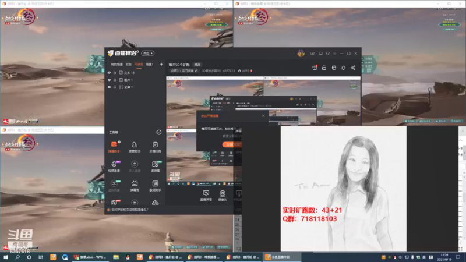Expand the 类型 selector beside the logo

148,53
